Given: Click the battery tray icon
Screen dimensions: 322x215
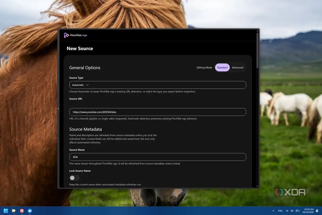Looking at the screenshot, I should click(297, 211).
